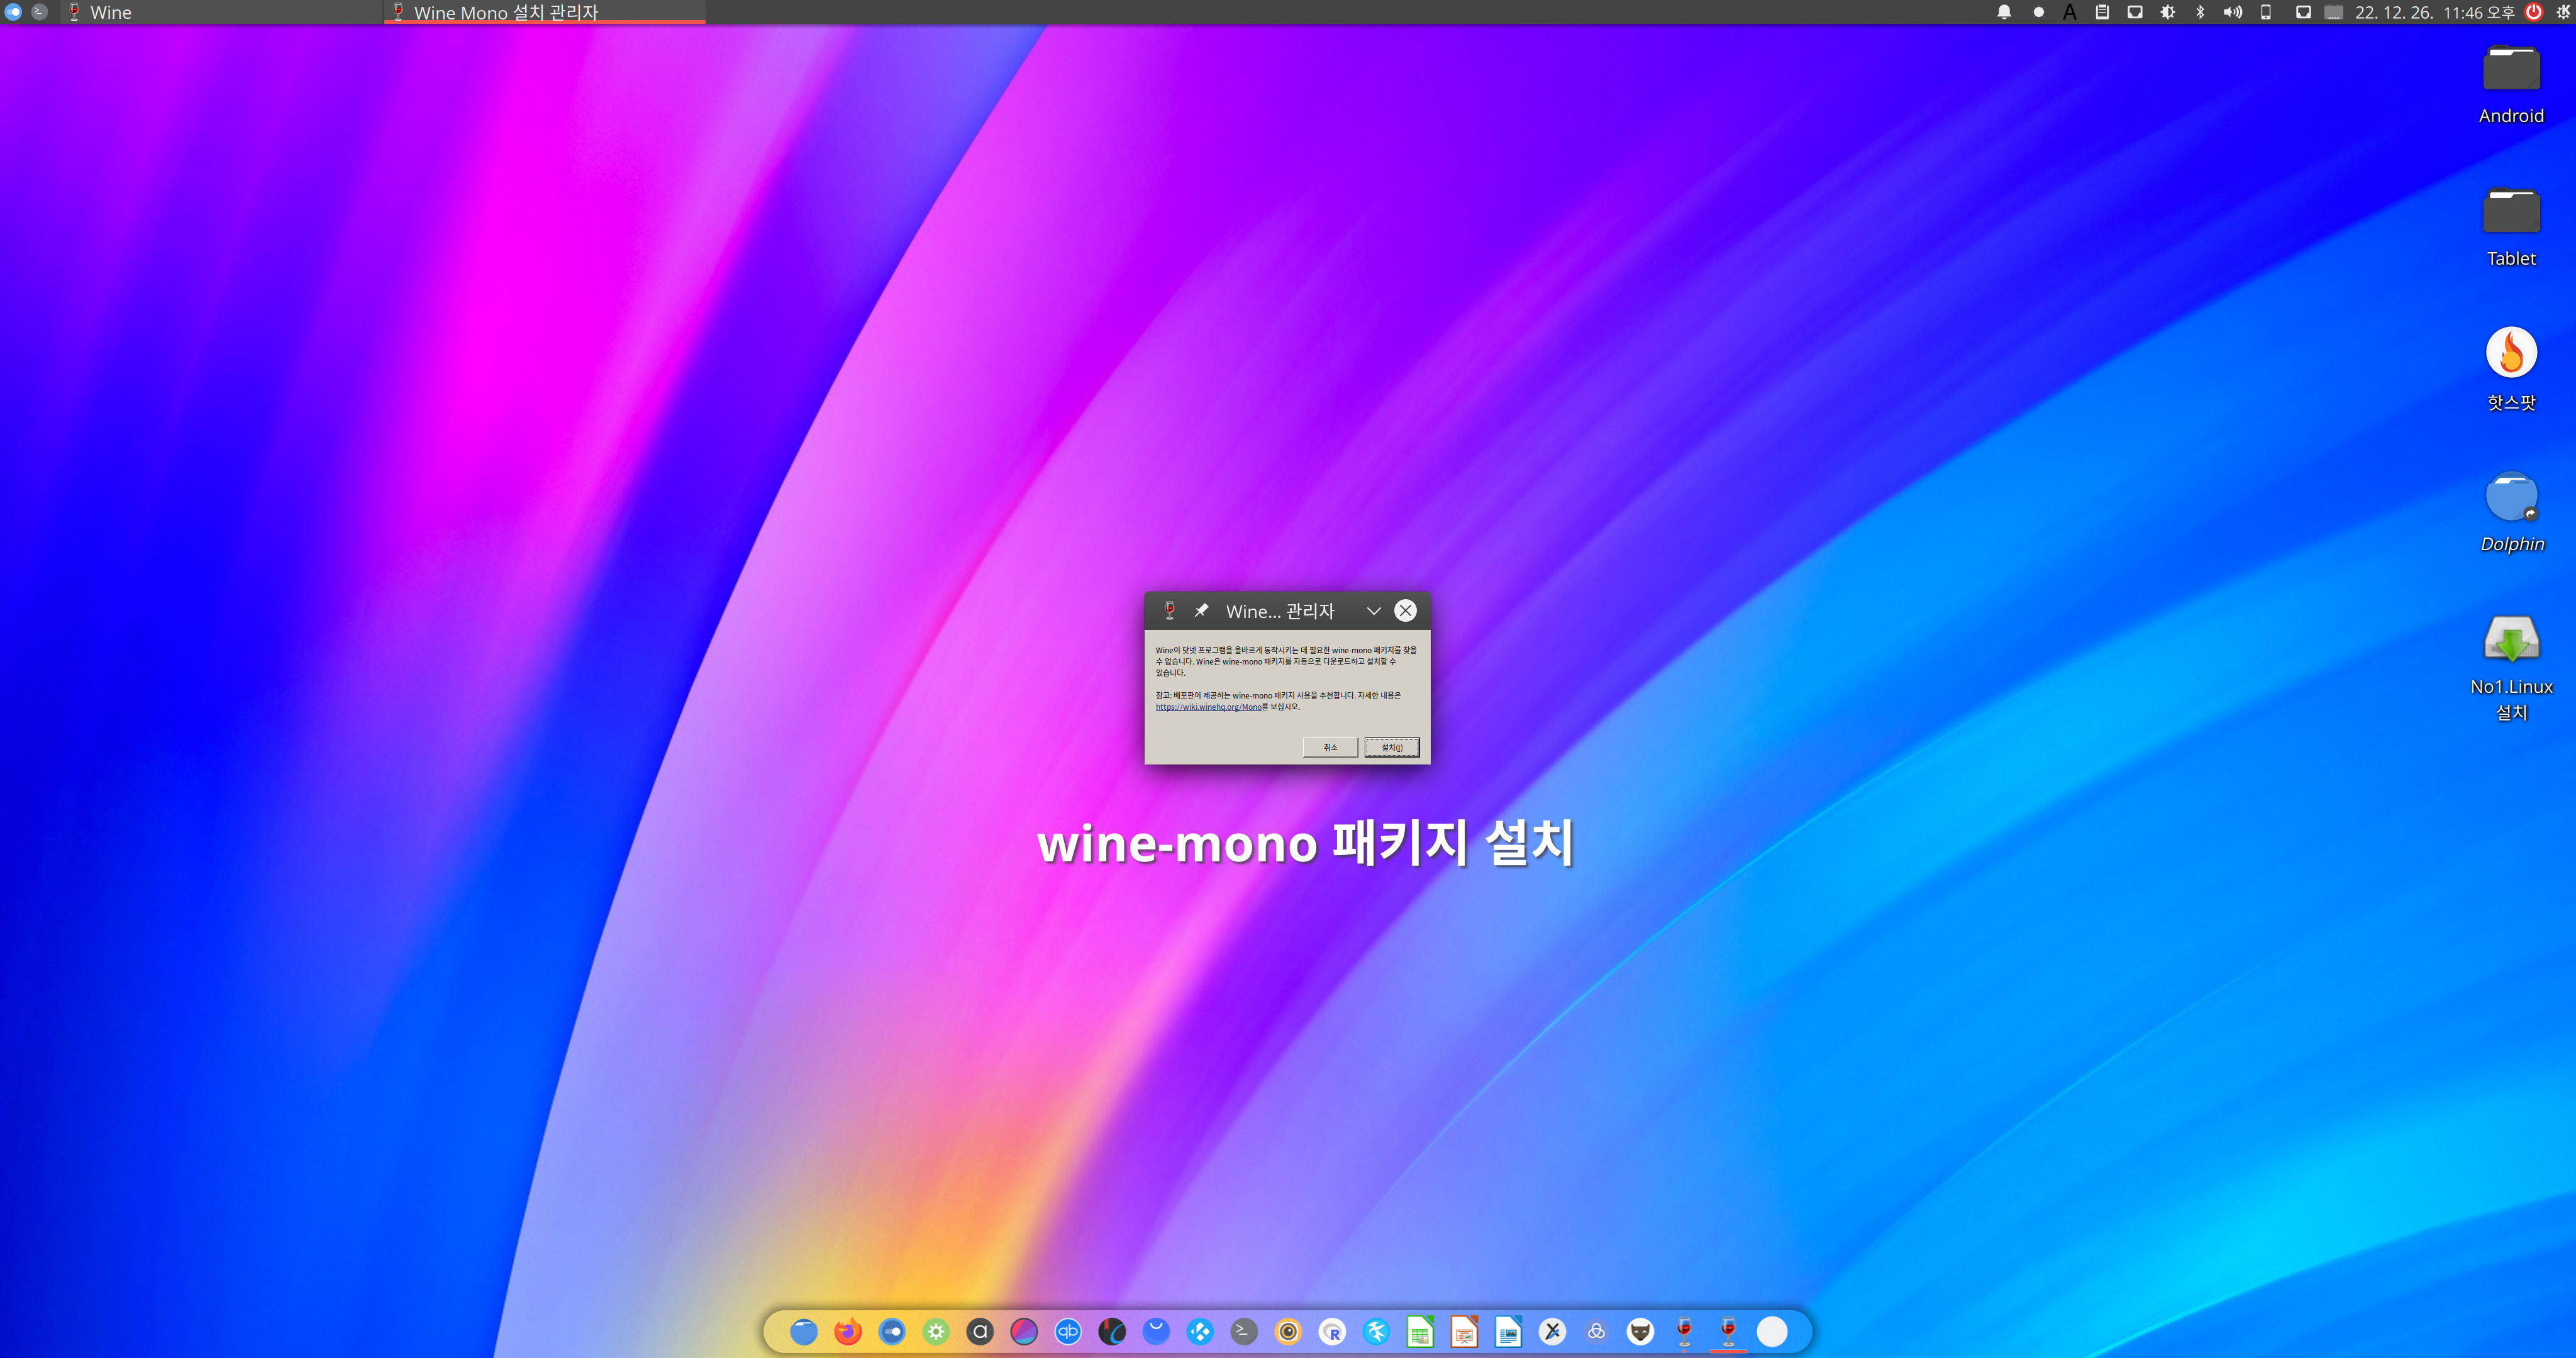Click the red power button in the panel
Image resolution: width=2576 pixels, height=1358 pixels.
click(2534, 12)
